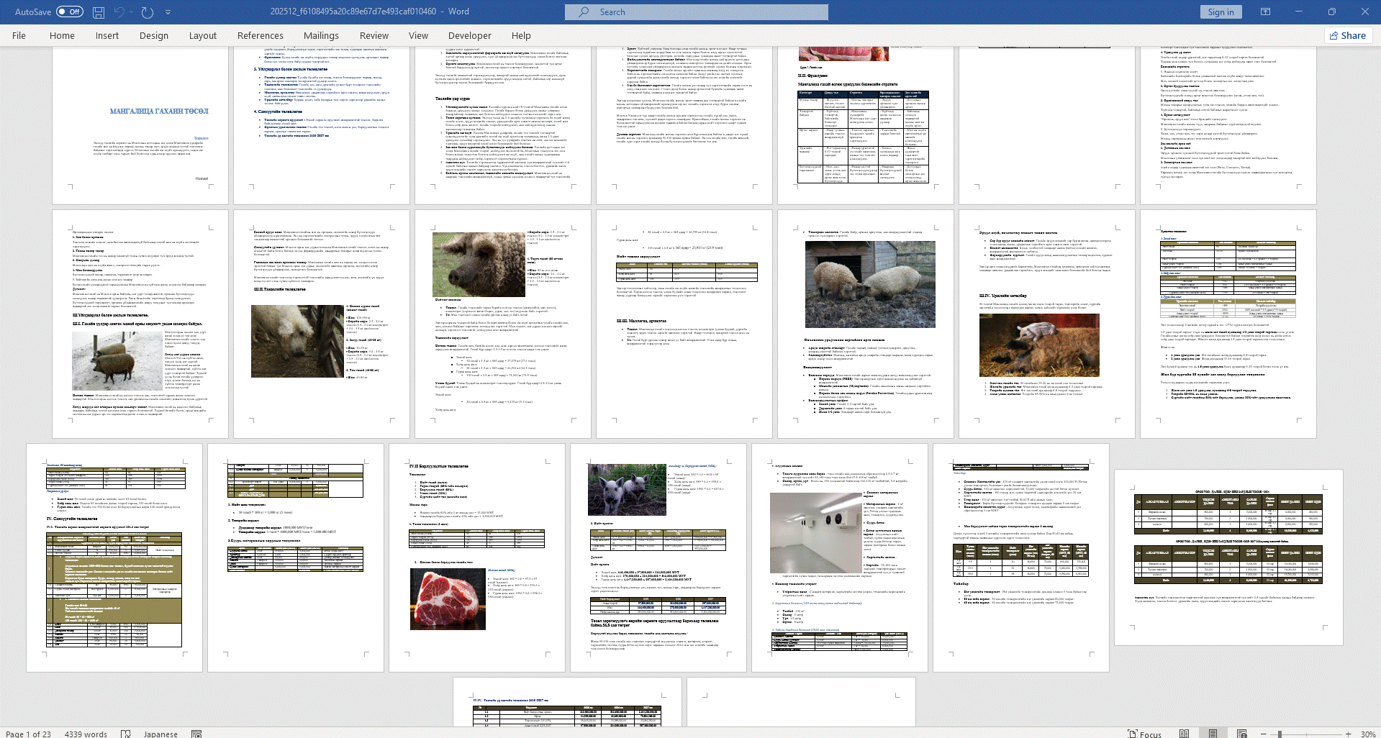This screenshot has height=738, width=1381.
Task: Enable Focus mode from status bar
Action: 1144,734
